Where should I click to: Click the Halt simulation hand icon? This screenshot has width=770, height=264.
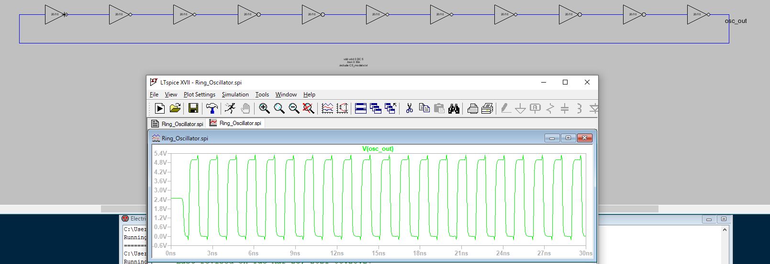(245, 108)
